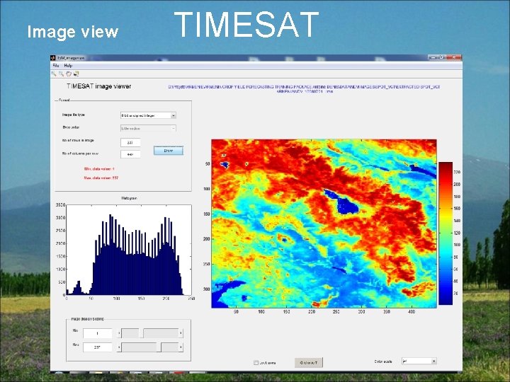Viewport: 510px width, 382px height.
Task: Click the histogram plot area
Action: point(129,250)
